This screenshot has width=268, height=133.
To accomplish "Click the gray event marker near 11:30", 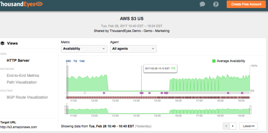I will tap(85, 93).
